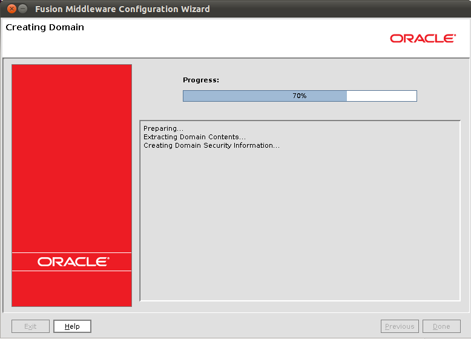Close the Configuration Wizard window

pyautogui.click(x=12, y=9)
